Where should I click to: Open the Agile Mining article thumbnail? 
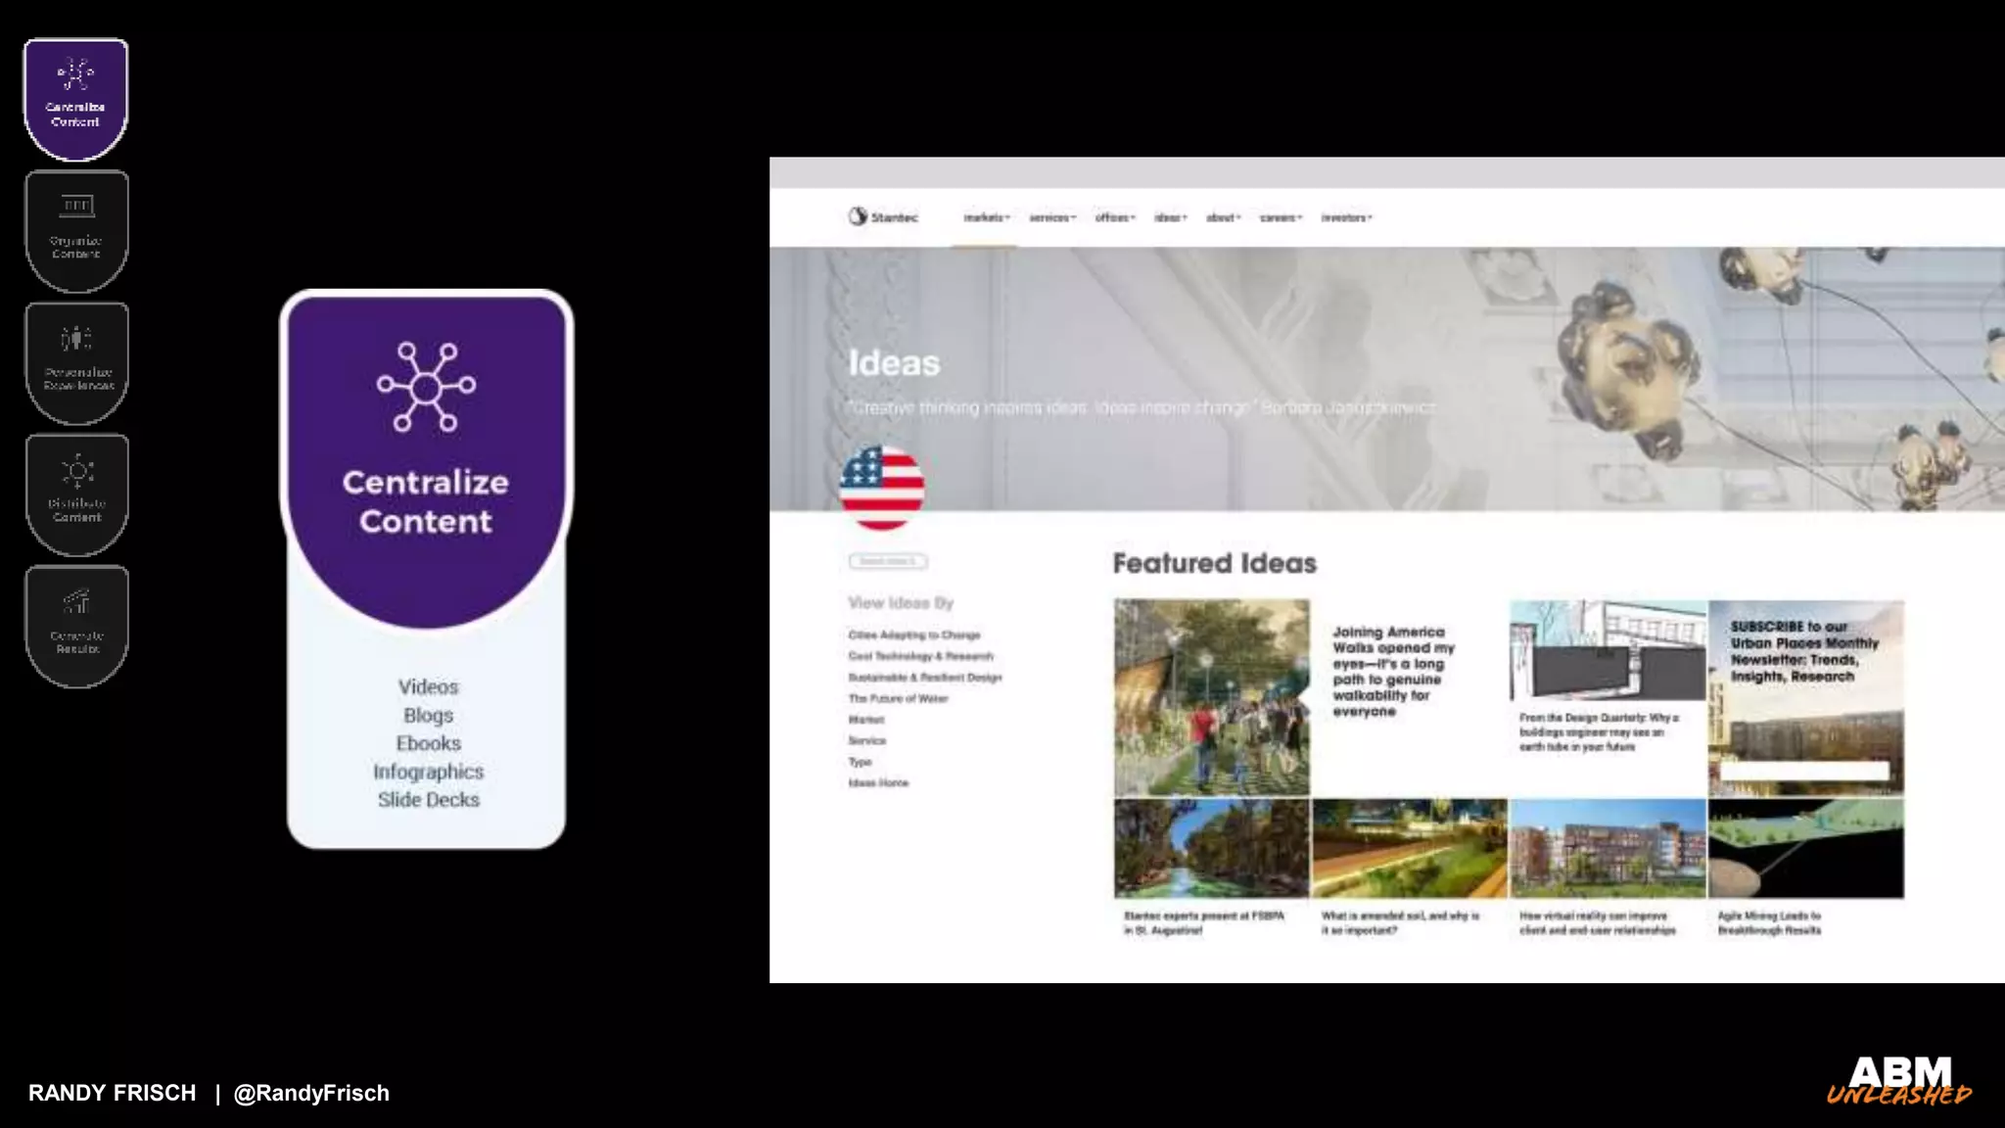1805,848
